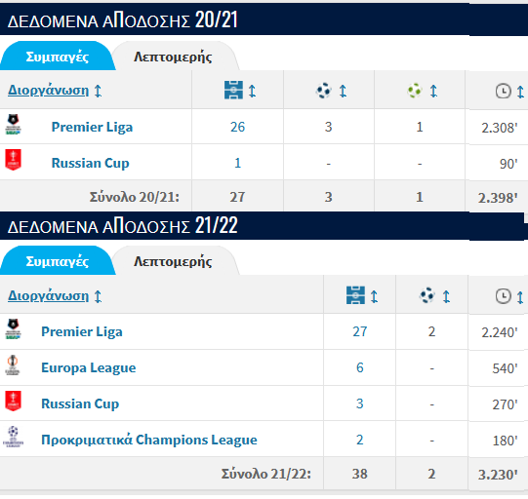The image size is (528, 499).
Task: Click the goals football icon in 20/21 table
Action: coord(324,91)
